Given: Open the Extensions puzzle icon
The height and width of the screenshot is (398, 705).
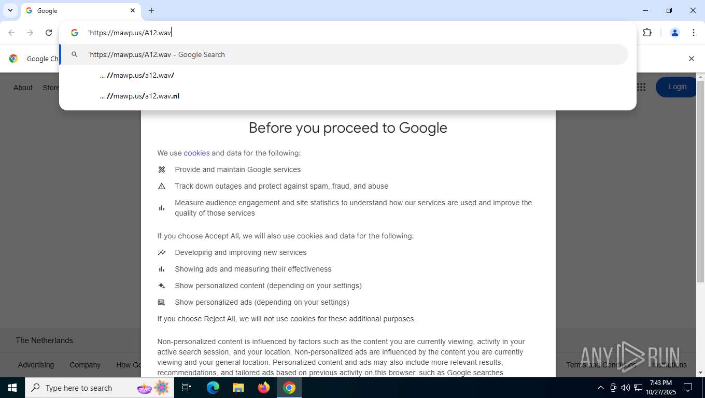Looking at the screenshot, I should tap(647, 33).
